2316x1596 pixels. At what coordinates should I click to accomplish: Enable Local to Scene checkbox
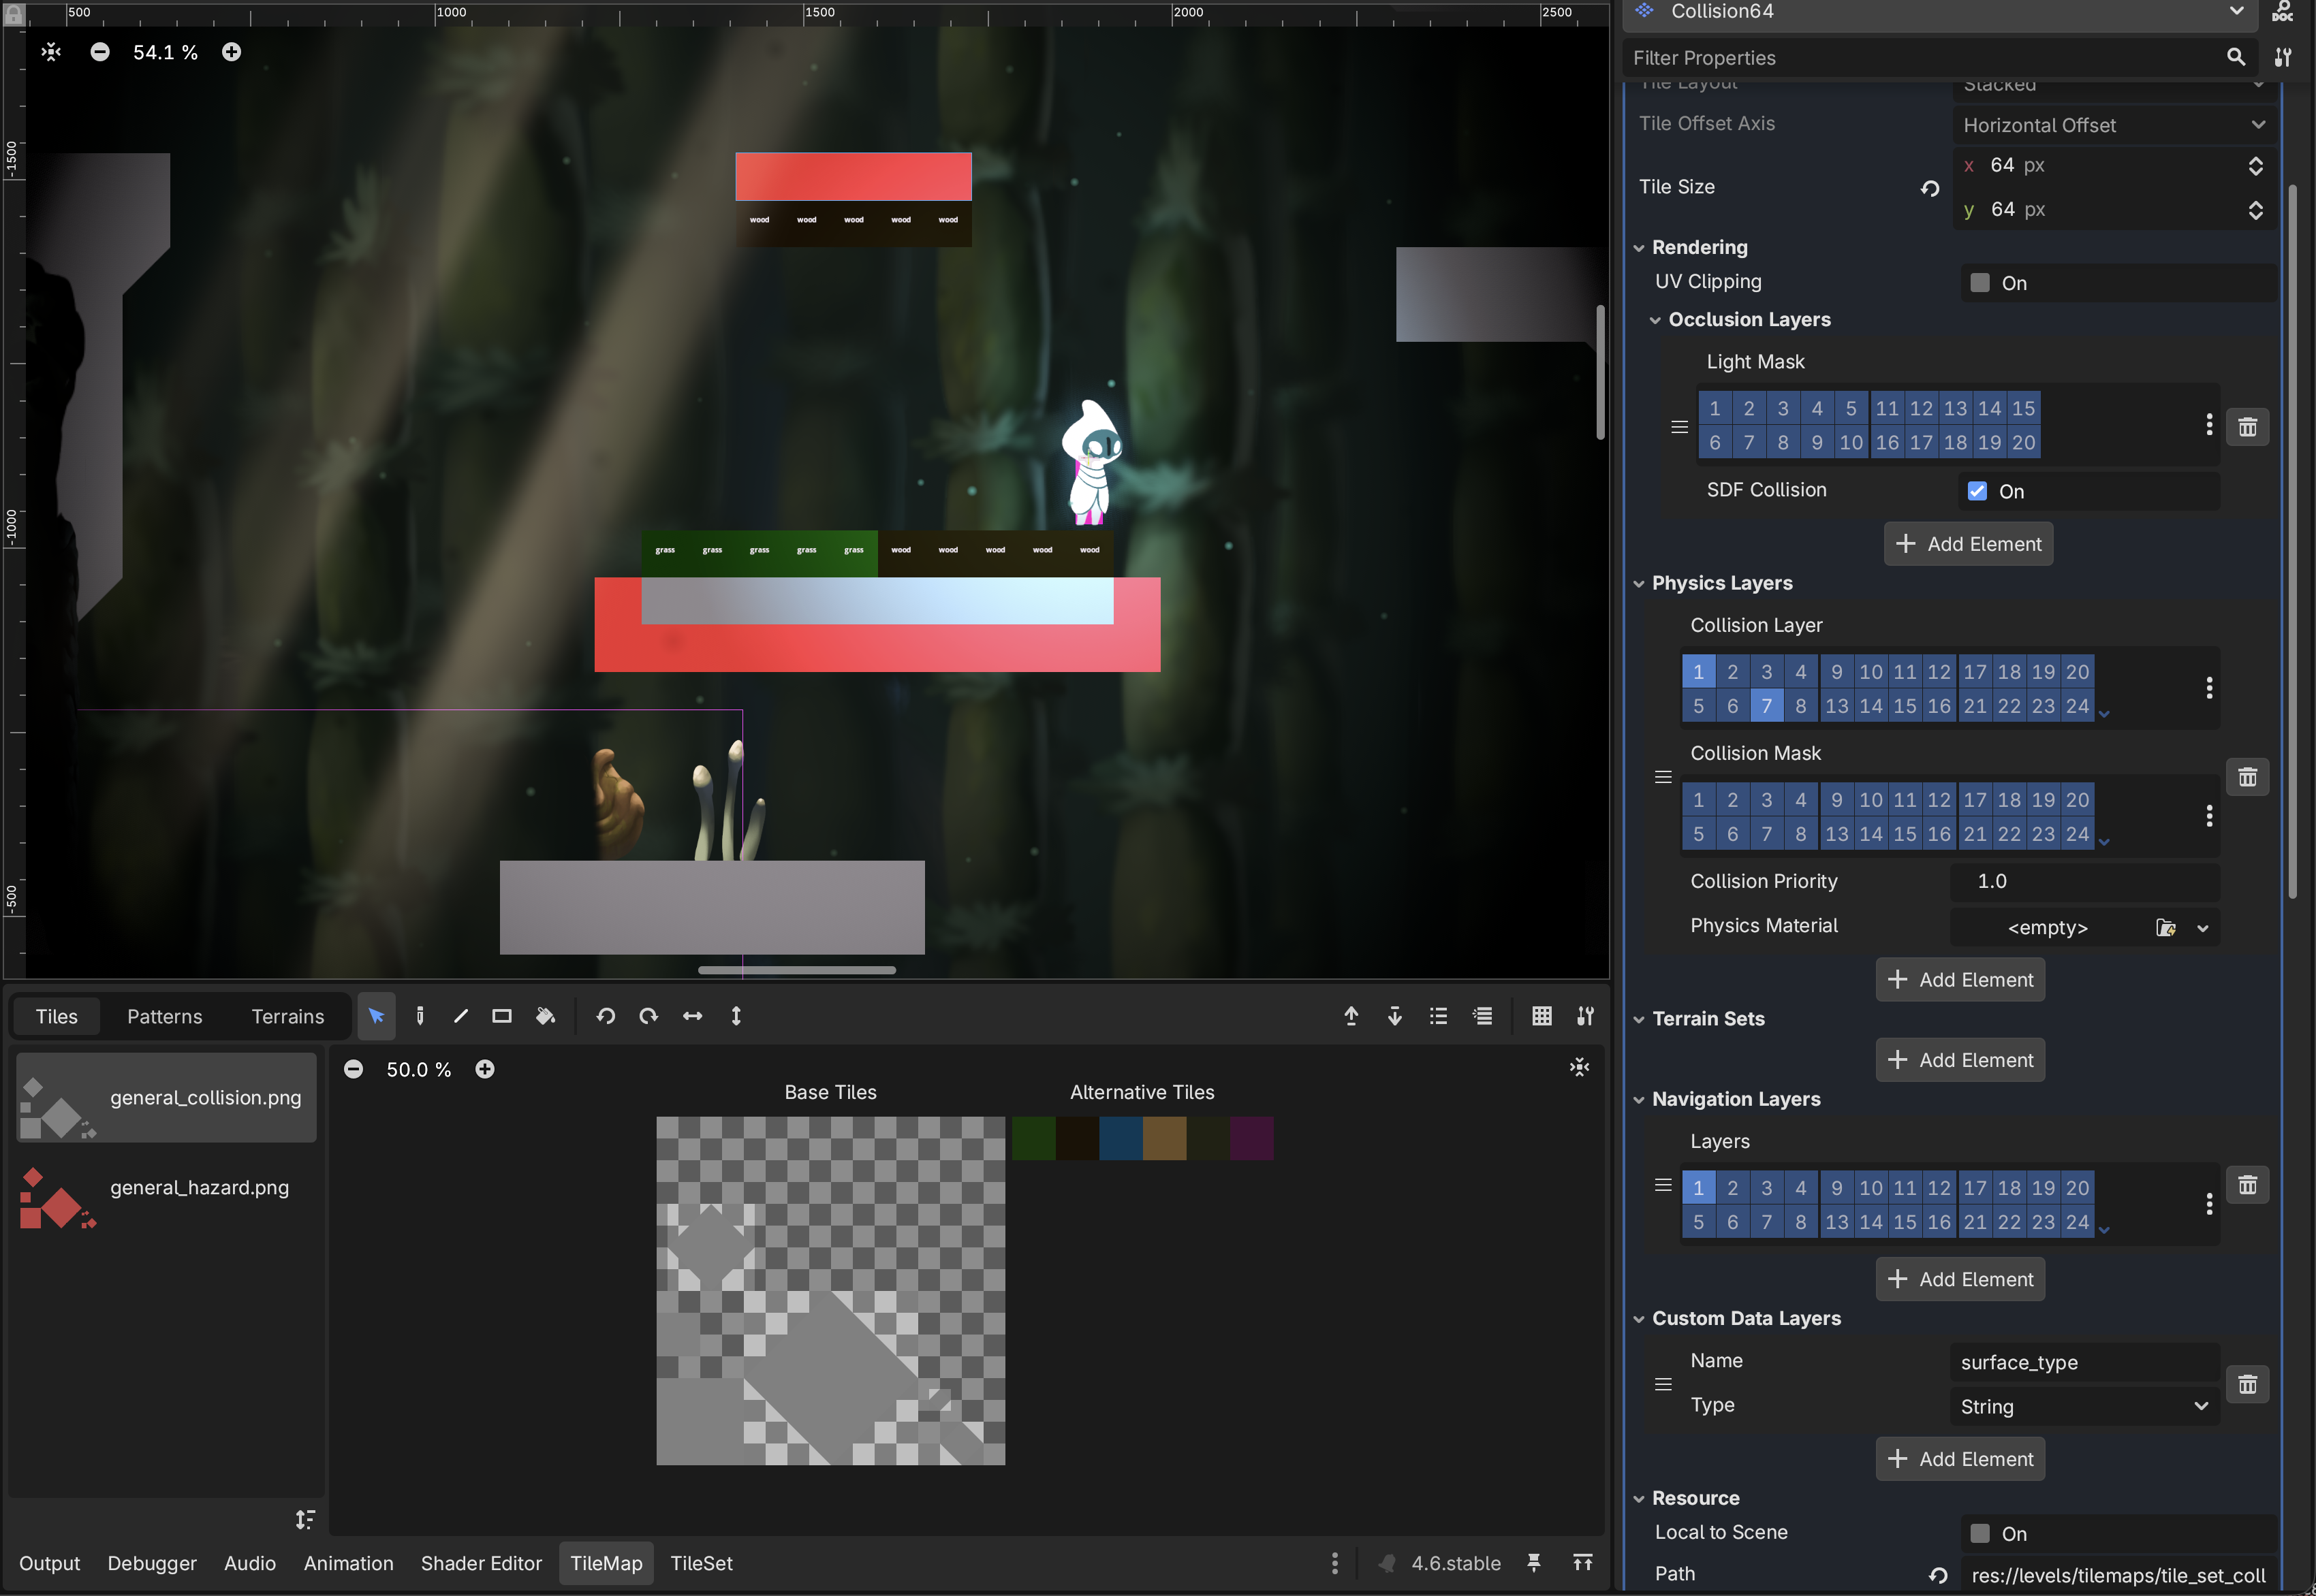point(1980,1533)
